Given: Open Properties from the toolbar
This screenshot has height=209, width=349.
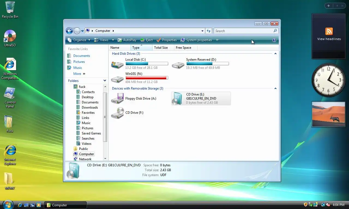Looking at the screenshot, I should tap(167, 40).
